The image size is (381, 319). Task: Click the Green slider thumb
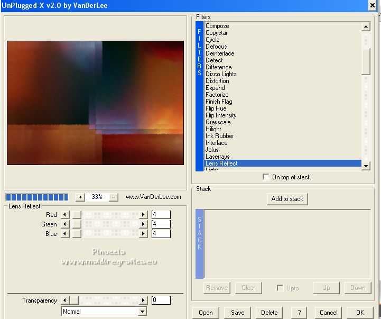click(x=77, y=224)
